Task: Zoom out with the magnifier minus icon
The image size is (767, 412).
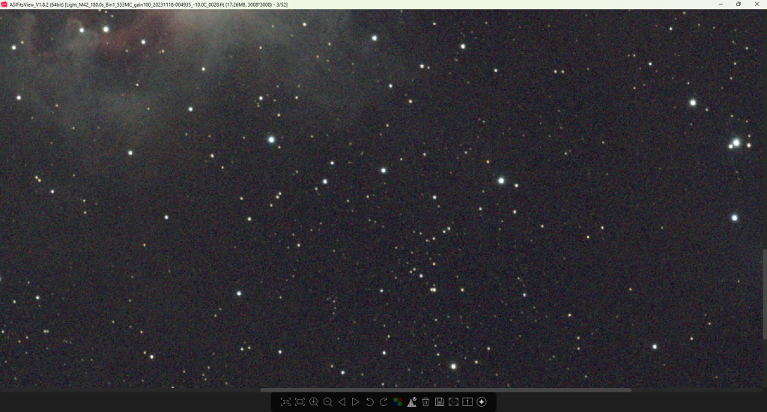Action: [x=327, y=402]
